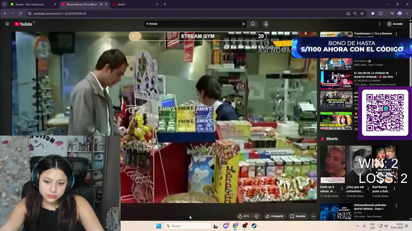The width and height of the screenshot is (412, 231).
Task: Open Chrome from the taskbar
Action: (235, 226)
